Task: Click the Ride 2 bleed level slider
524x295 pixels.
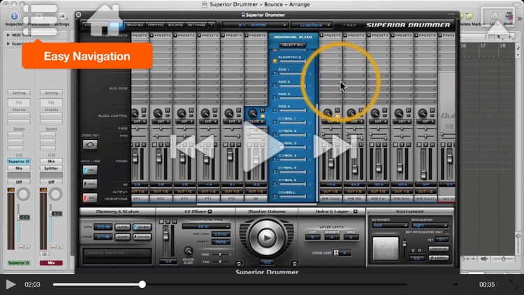Action: [293, 85]
